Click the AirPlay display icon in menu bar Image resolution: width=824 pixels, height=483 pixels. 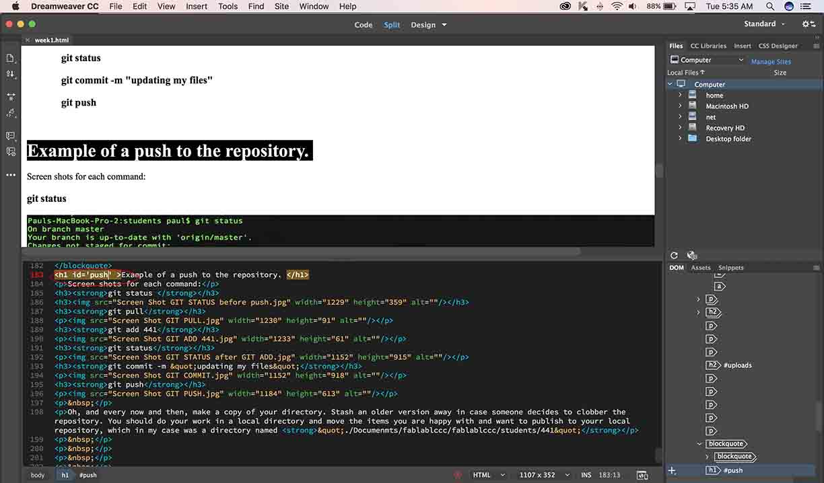click(689, 6)
